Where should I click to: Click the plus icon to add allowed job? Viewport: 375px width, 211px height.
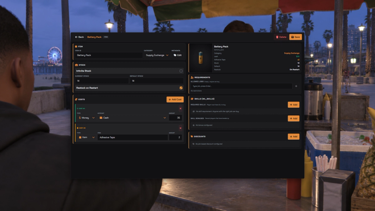[296, 86]
